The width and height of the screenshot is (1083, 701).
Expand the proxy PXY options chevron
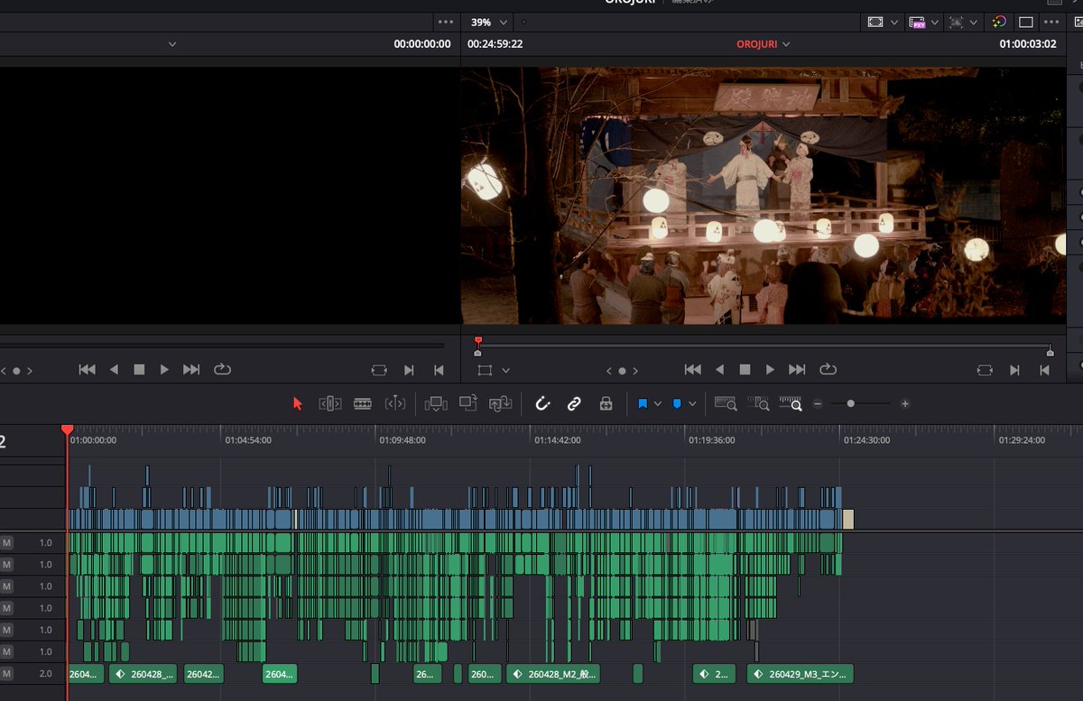[935, 22]
